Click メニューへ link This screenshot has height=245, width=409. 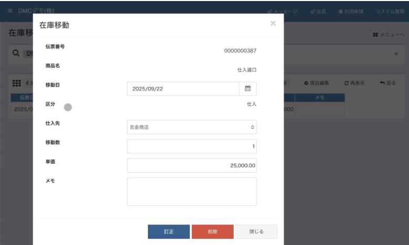click(x=389, y=35)
